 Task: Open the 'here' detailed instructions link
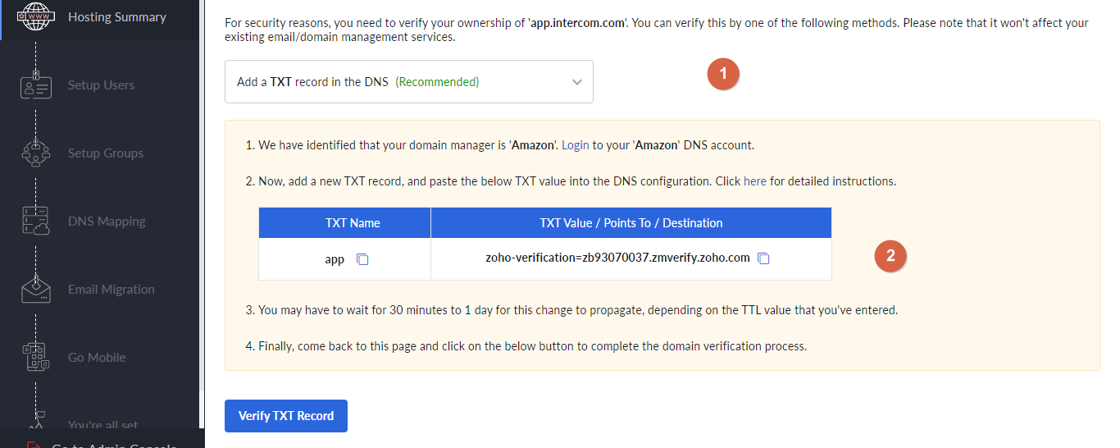(x=754, y=181)
